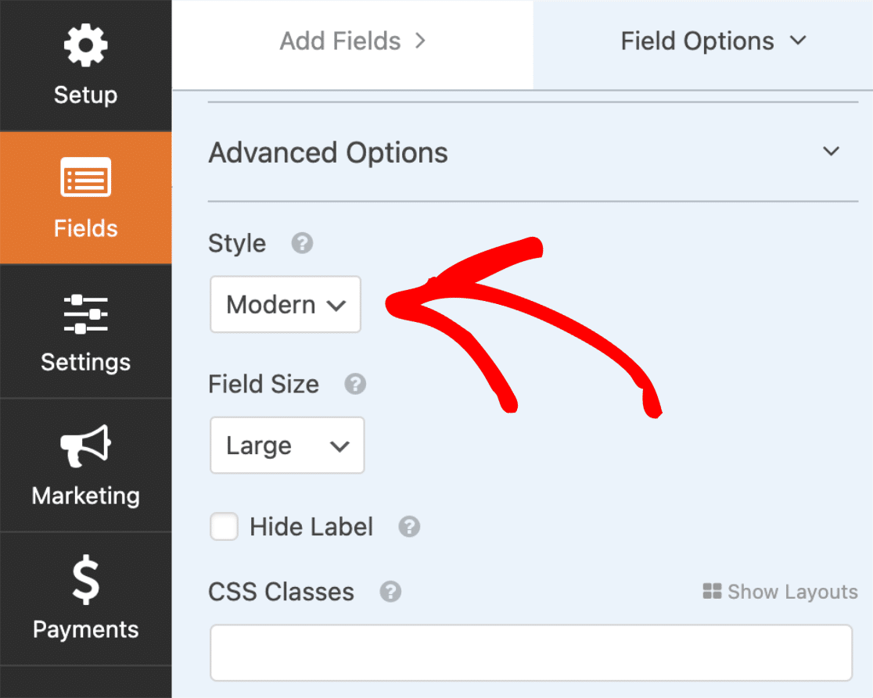Switch to the Field Options tab
Screen dimensions: 873x698
click(x=703, y=41)
